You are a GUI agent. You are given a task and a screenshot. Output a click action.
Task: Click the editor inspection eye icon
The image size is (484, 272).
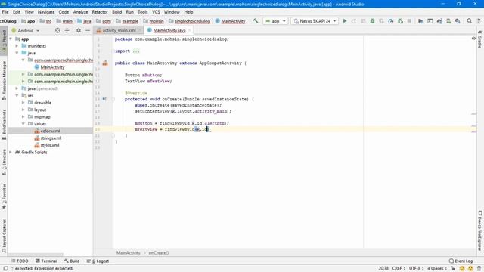(473, 39)
